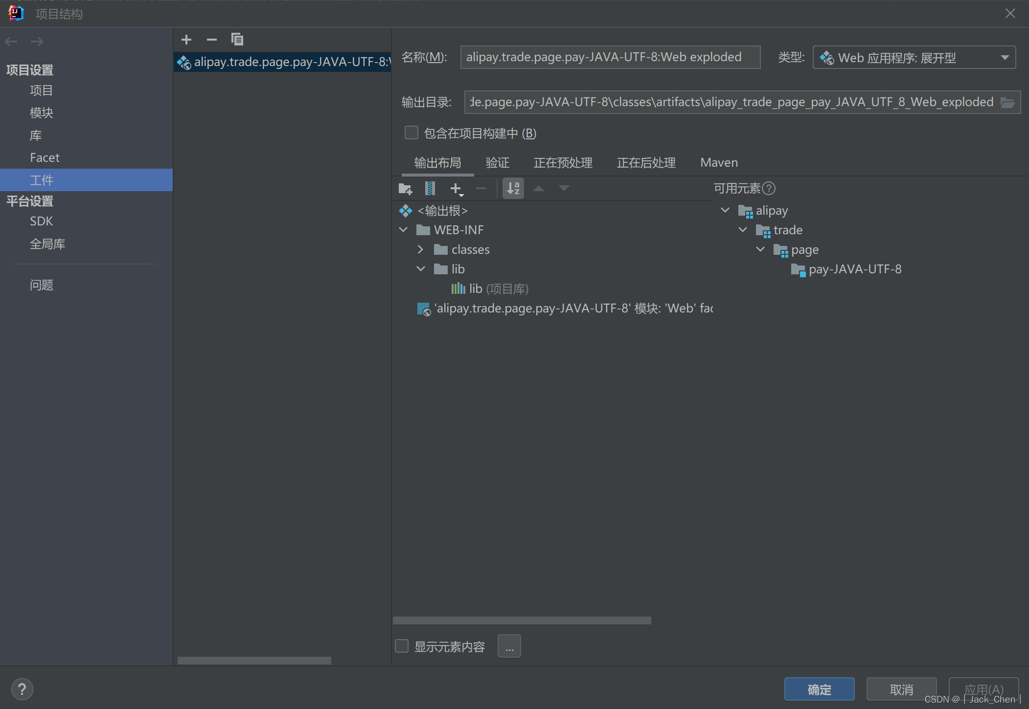Click the alipay module folder icon
Viewport: 1029px width, 709px height.
tap(745, 211)
